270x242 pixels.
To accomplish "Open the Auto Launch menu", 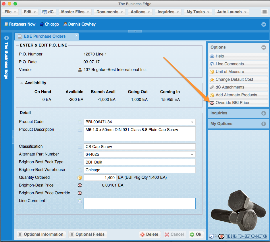I will (232, 12).
